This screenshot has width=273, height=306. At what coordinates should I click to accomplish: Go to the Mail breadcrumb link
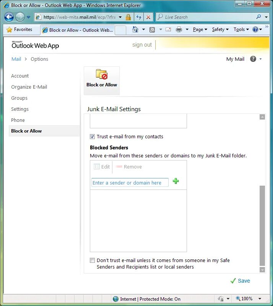coord(16,59)
